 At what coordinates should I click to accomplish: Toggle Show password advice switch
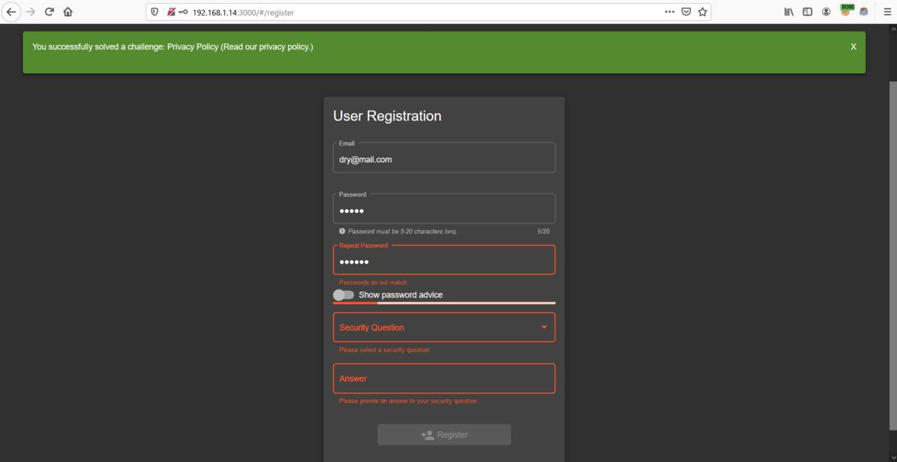coord(343,295)
